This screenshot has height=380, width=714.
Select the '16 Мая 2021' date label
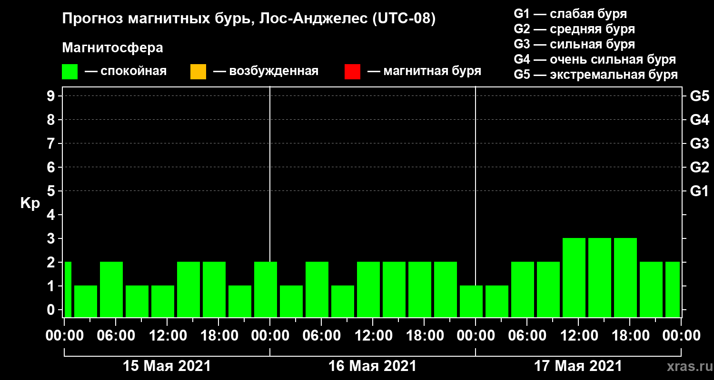372,366
